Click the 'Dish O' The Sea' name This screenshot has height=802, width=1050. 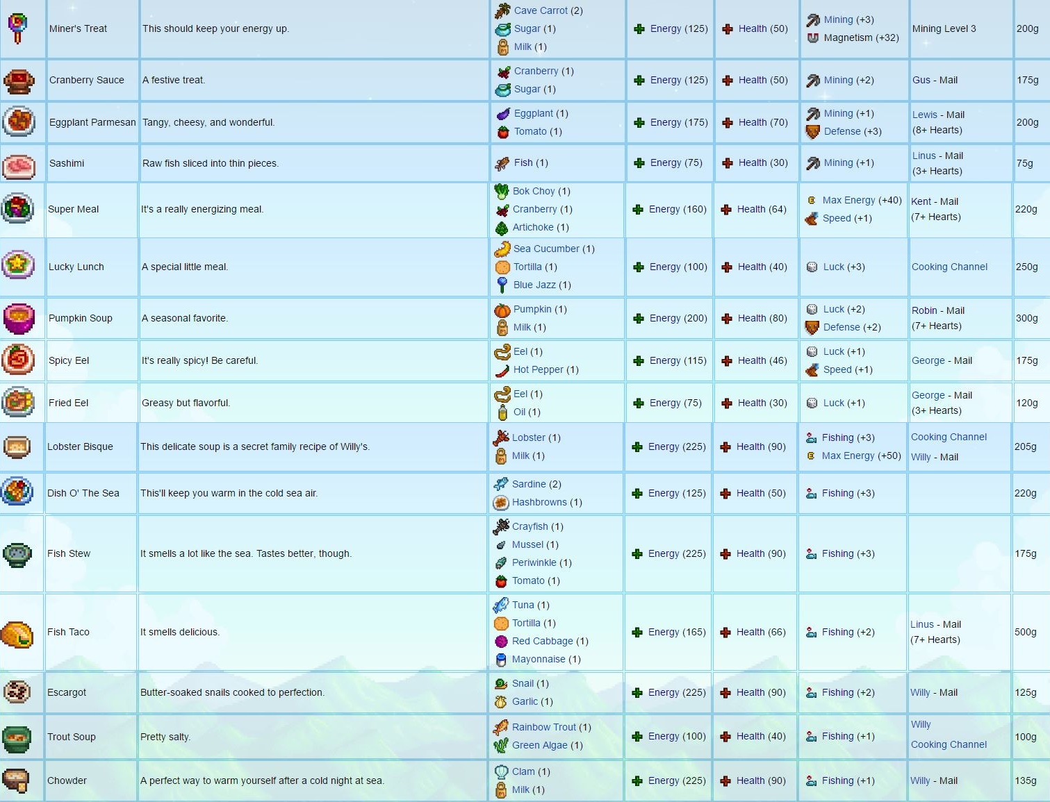[x=83, y=493]
